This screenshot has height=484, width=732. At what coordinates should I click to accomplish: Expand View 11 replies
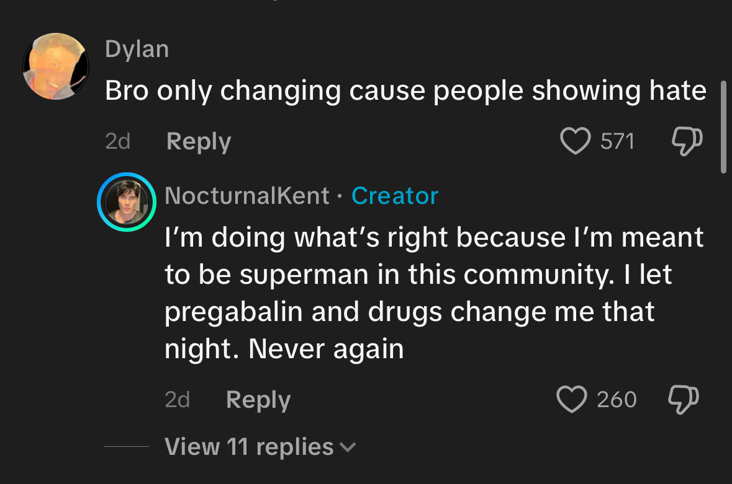point(249,447)
